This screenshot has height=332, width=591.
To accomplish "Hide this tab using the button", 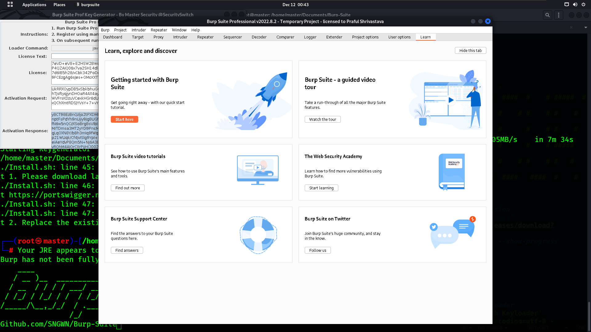I will click(470, 50).
